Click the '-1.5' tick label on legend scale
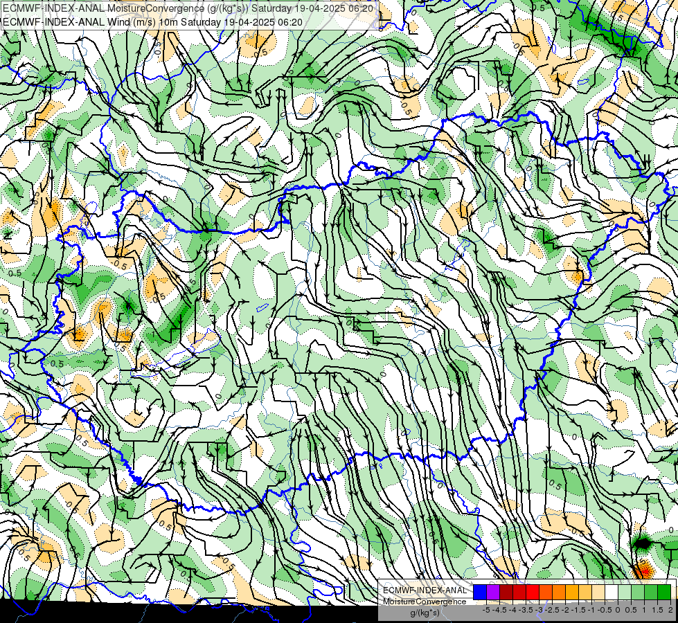The image size is (678, 623). tap(578, 610)
